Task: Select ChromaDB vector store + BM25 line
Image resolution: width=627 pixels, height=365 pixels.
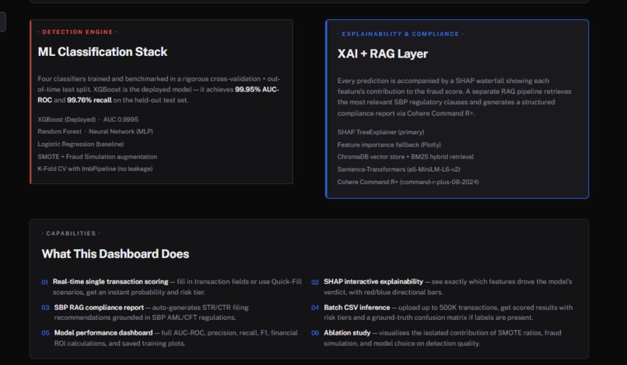Action: [405, 157]
